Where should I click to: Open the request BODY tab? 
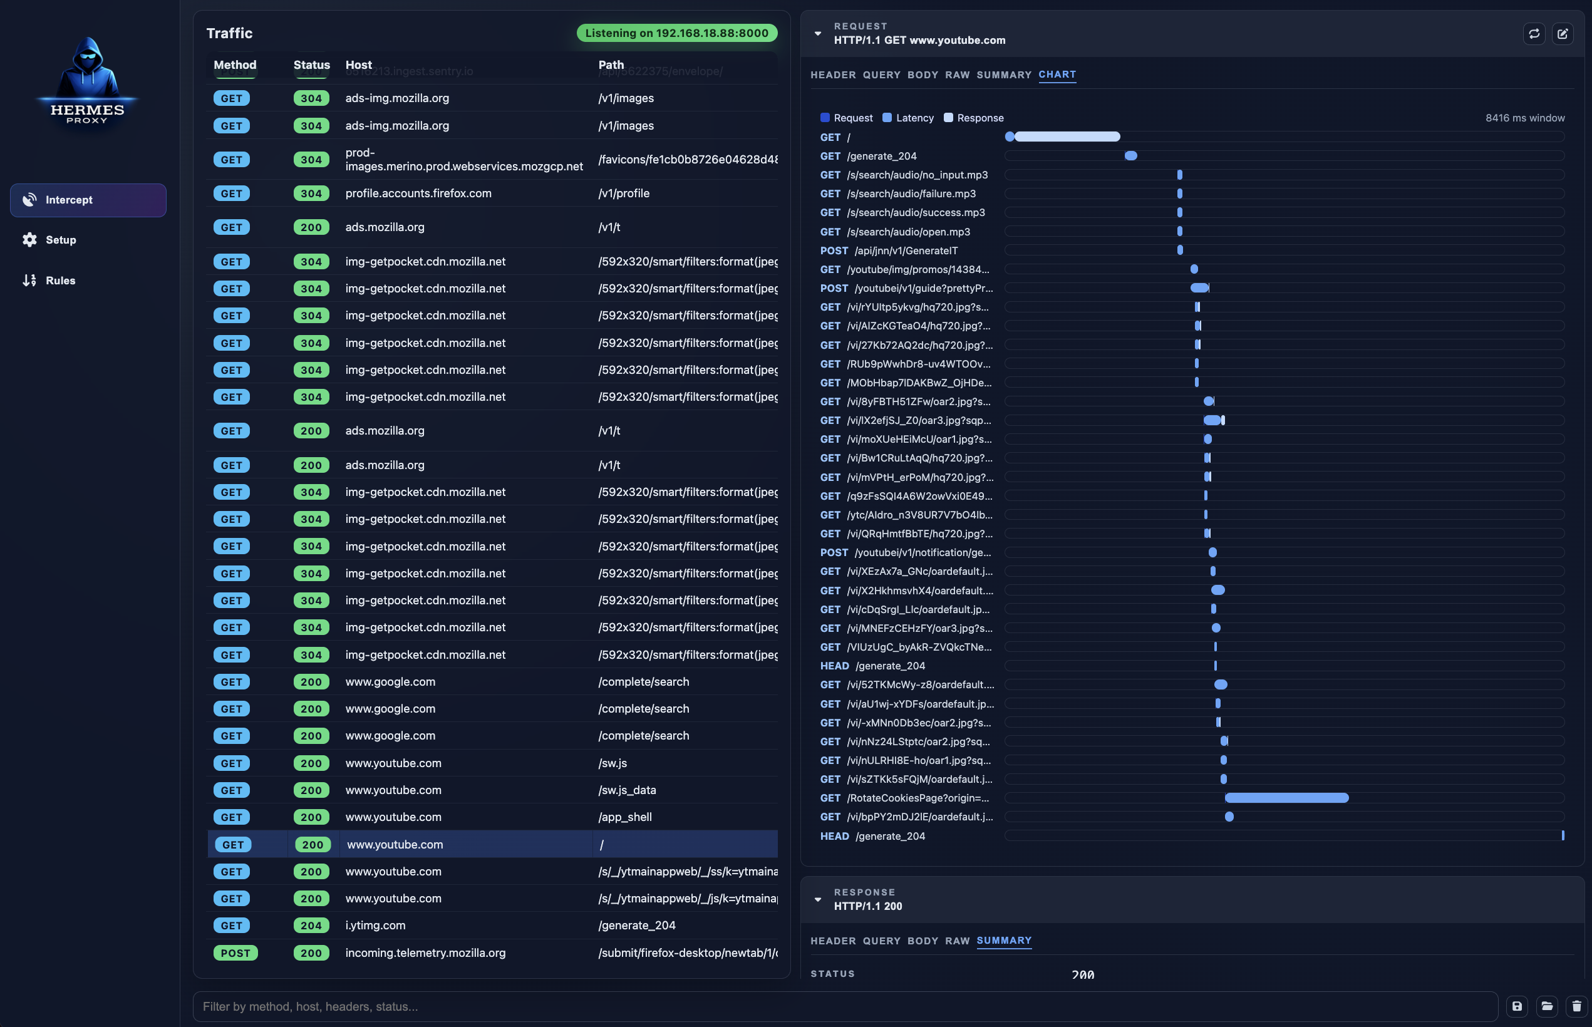923,75
